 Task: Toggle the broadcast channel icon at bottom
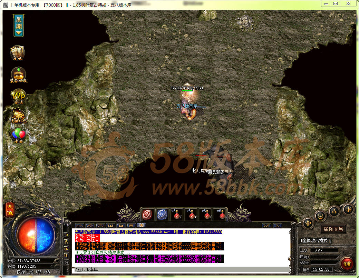[x=66, y=263]
